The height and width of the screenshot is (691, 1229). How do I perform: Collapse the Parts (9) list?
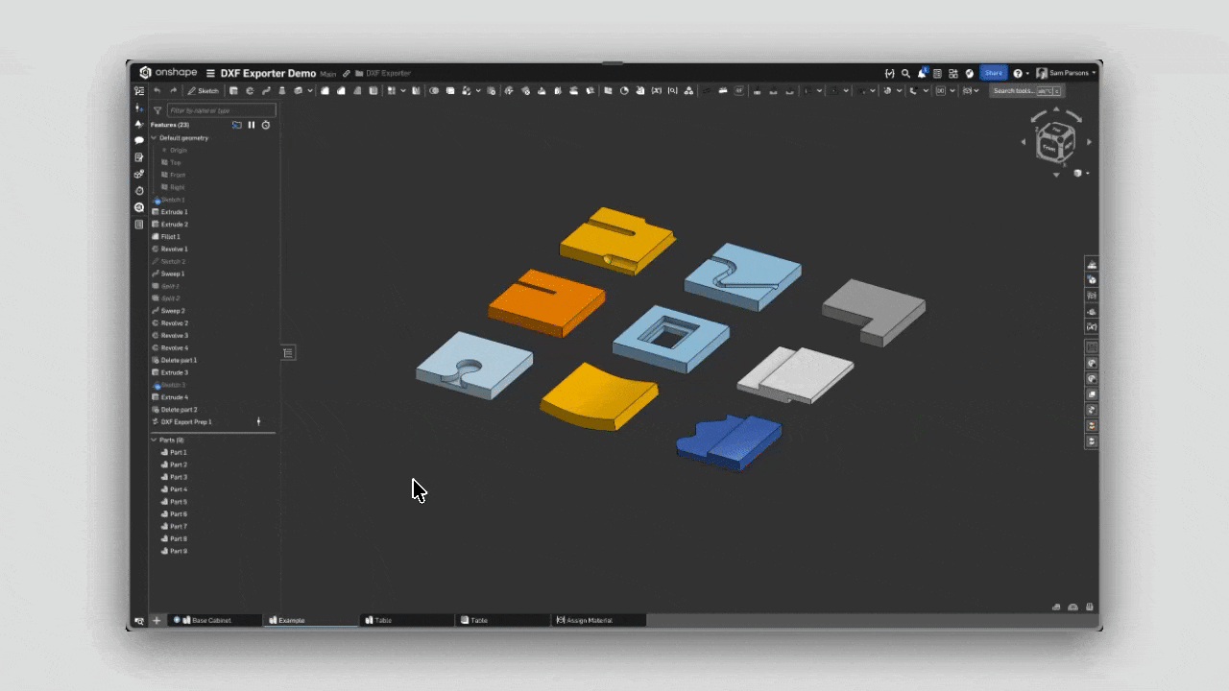[154, 440]
